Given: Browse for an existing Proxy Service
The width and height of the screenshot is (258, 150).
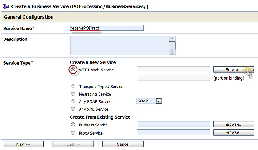Looking at the screenshot, I should click(x=234, y=132).
